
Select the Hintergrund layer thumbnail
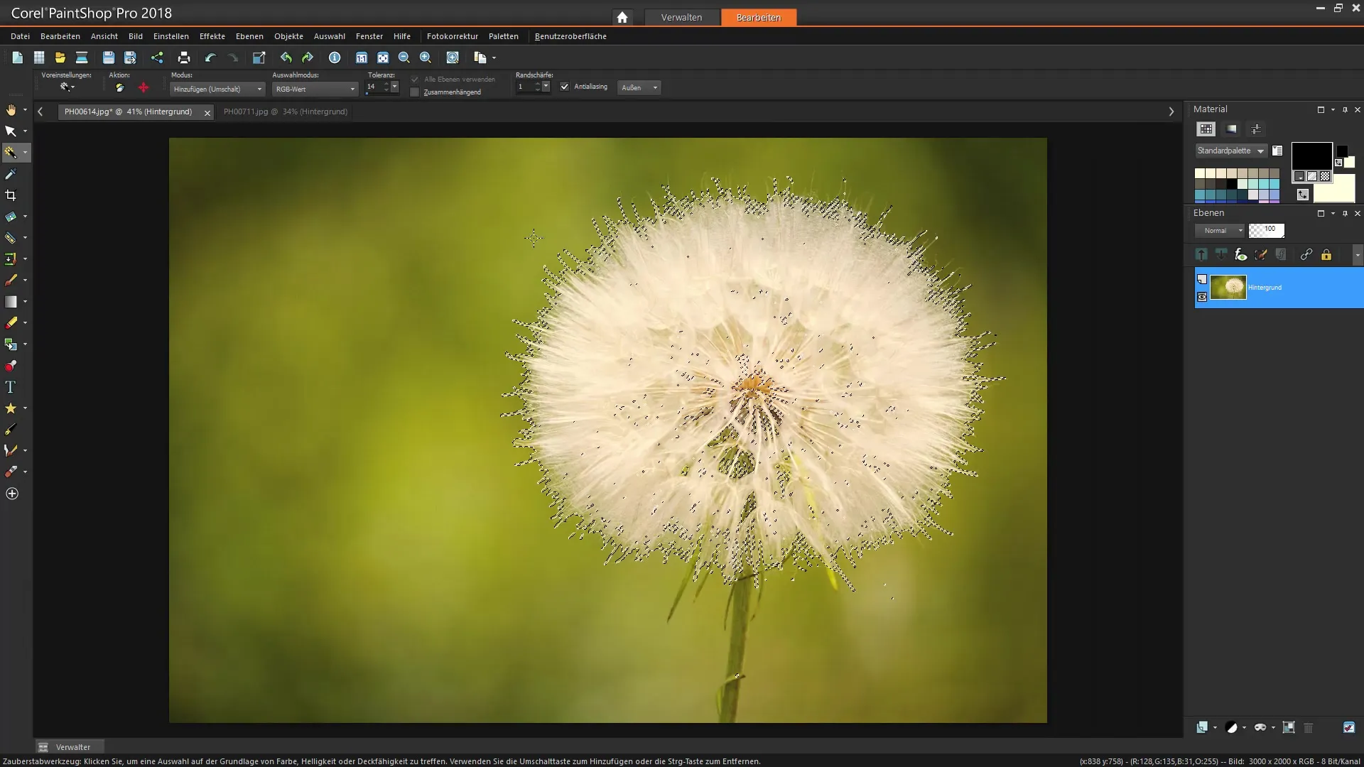[x=1228, y=288]
